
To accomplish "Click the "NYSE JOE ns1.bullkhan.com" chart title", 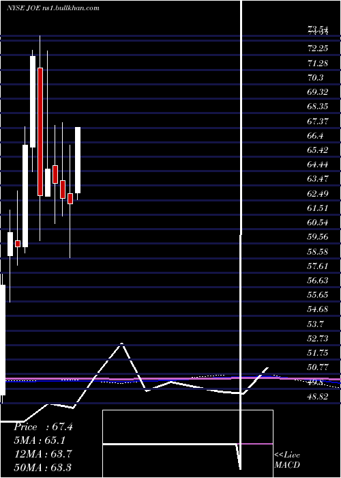I will (53, 8).
